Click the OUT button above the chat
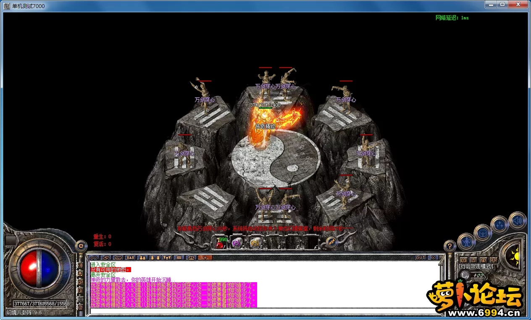531x320 pixels. point(421,257)
